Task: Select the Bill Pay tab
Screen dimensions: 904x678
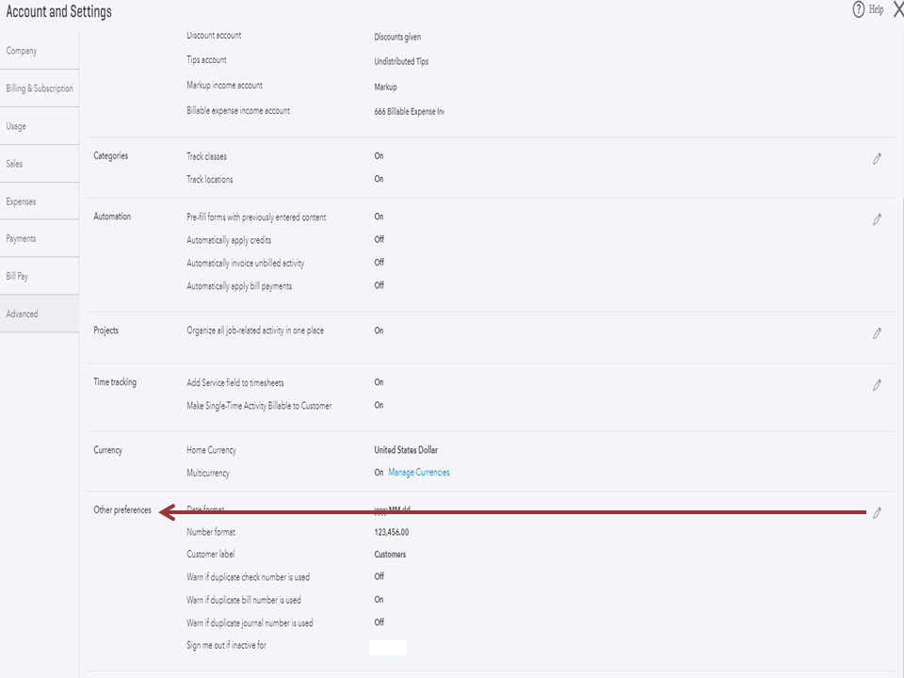Action: [17, 277]
